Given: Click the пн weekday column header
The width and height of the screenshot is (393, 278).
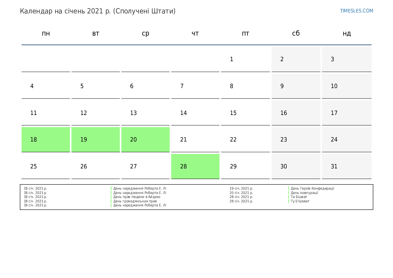Looking at the screenshot, I should coord(46,33).
